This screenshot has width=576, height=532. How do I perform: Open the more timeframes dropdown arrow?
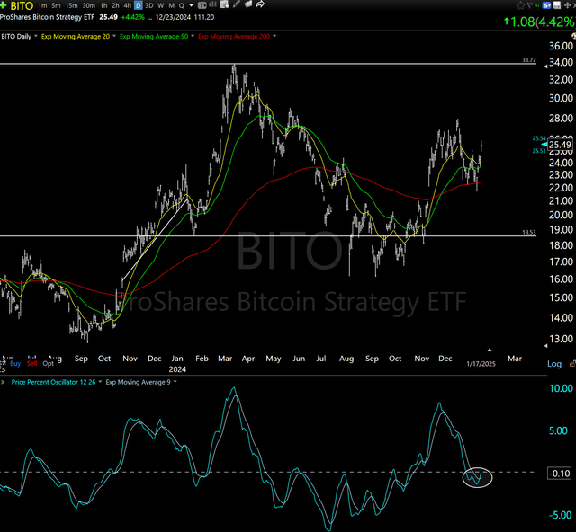pyautogui.click(x=191, y=5)
